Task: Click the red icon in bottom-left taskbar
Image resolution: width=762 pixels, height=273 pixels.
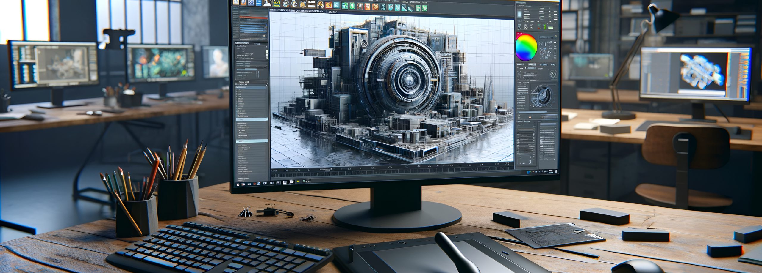Action: (x=254, y=184)
